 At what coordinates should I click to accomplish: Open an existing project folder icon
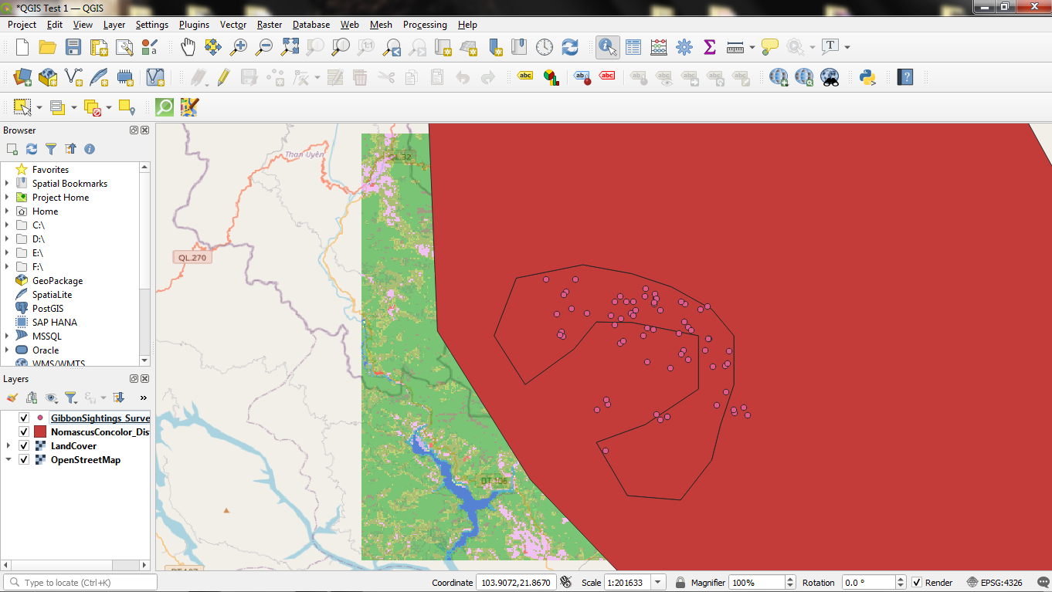tap(48, 47)
